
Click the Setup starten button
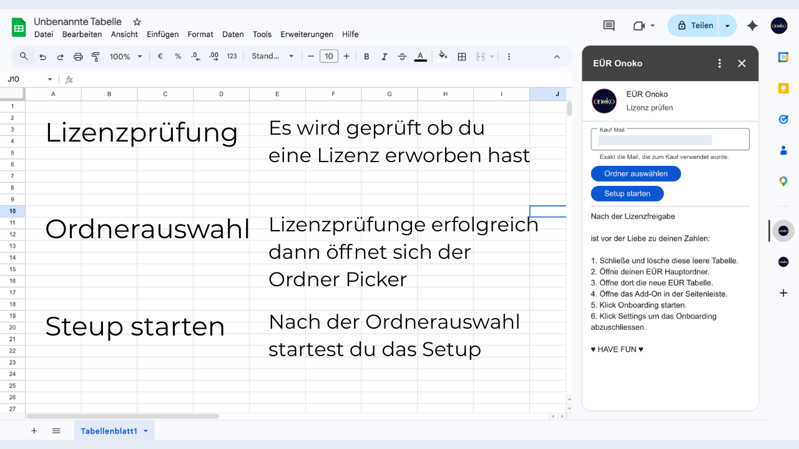coord(627,193)
